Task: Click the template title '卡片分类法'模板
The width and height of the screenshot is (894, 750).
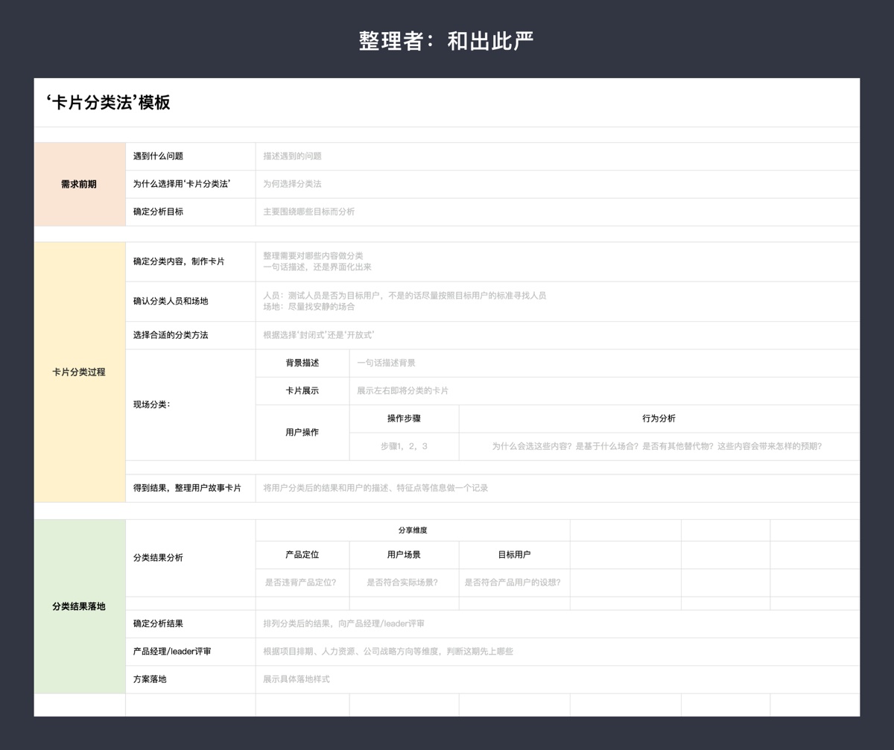Action: coord(107,104)
